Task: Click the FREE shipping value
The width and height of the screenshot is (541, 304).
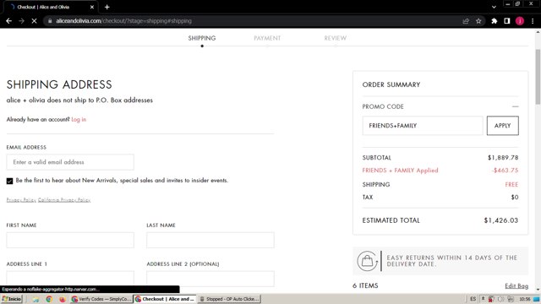Action: (x=511, y=184)
